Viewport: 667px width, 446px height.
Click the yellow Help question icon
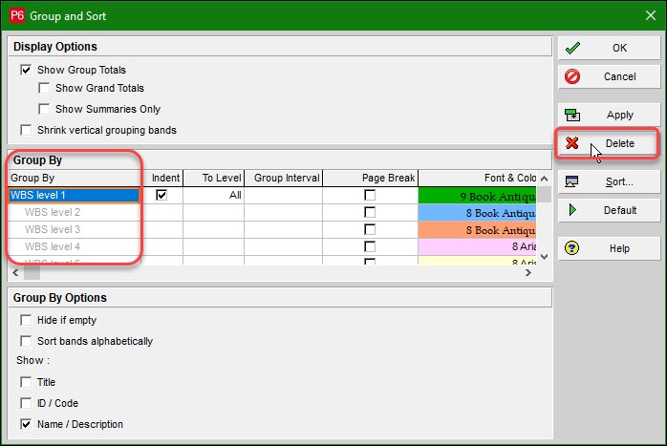pyautogui.click(x=572, y=248)
